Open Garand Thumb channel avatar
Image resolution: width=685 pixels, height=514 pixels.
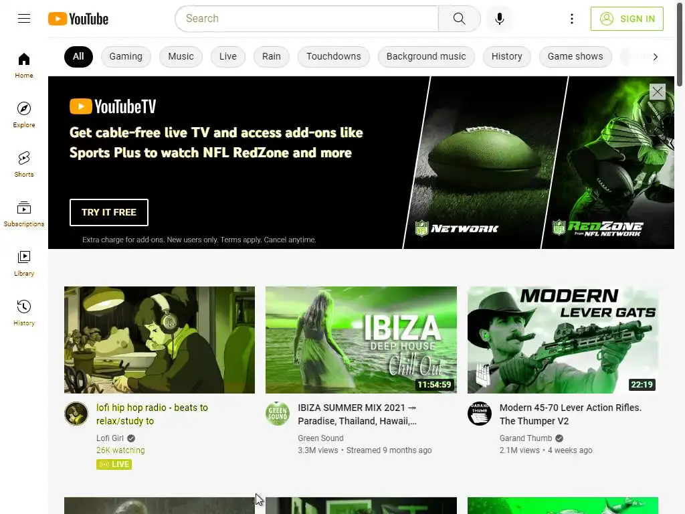479,414
